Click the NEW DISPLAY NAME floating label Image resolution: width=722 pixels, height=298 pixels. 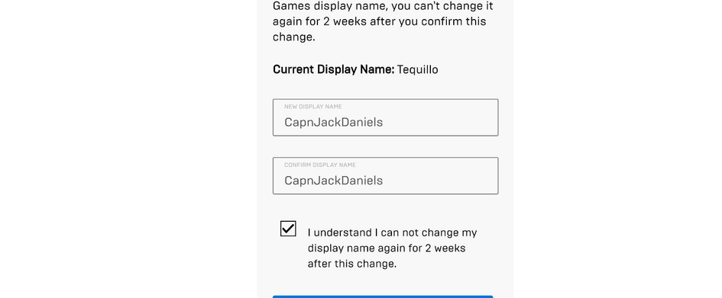coord(313,107)
